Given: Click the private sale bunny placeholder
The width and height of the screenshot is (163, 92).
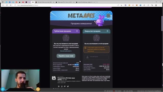Looking at the screenshot, I should pyautogui.click(x=96, y=38).
